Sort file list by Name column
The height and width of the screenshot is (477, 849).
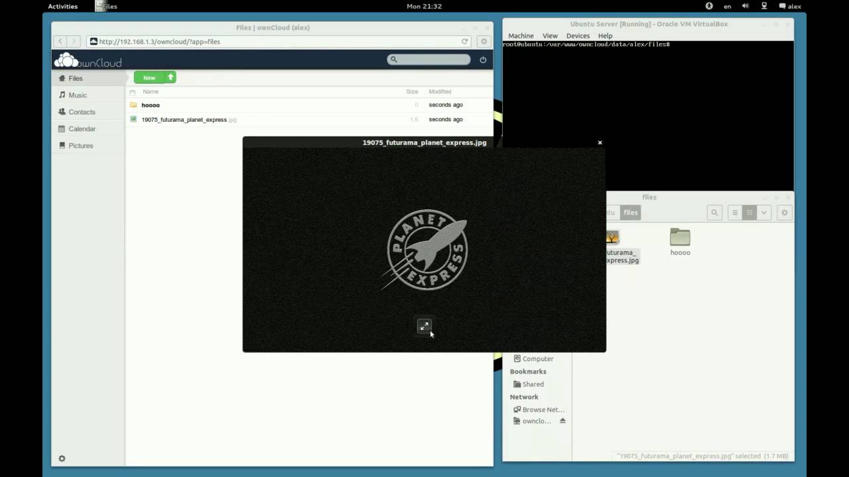[x=151, y=91]
